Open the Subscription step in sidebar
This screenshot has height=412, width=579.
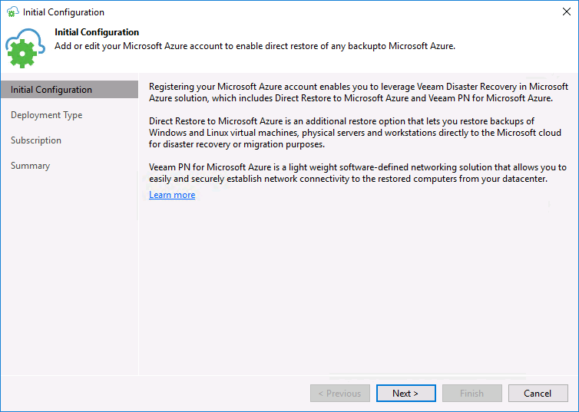(36, 140)
